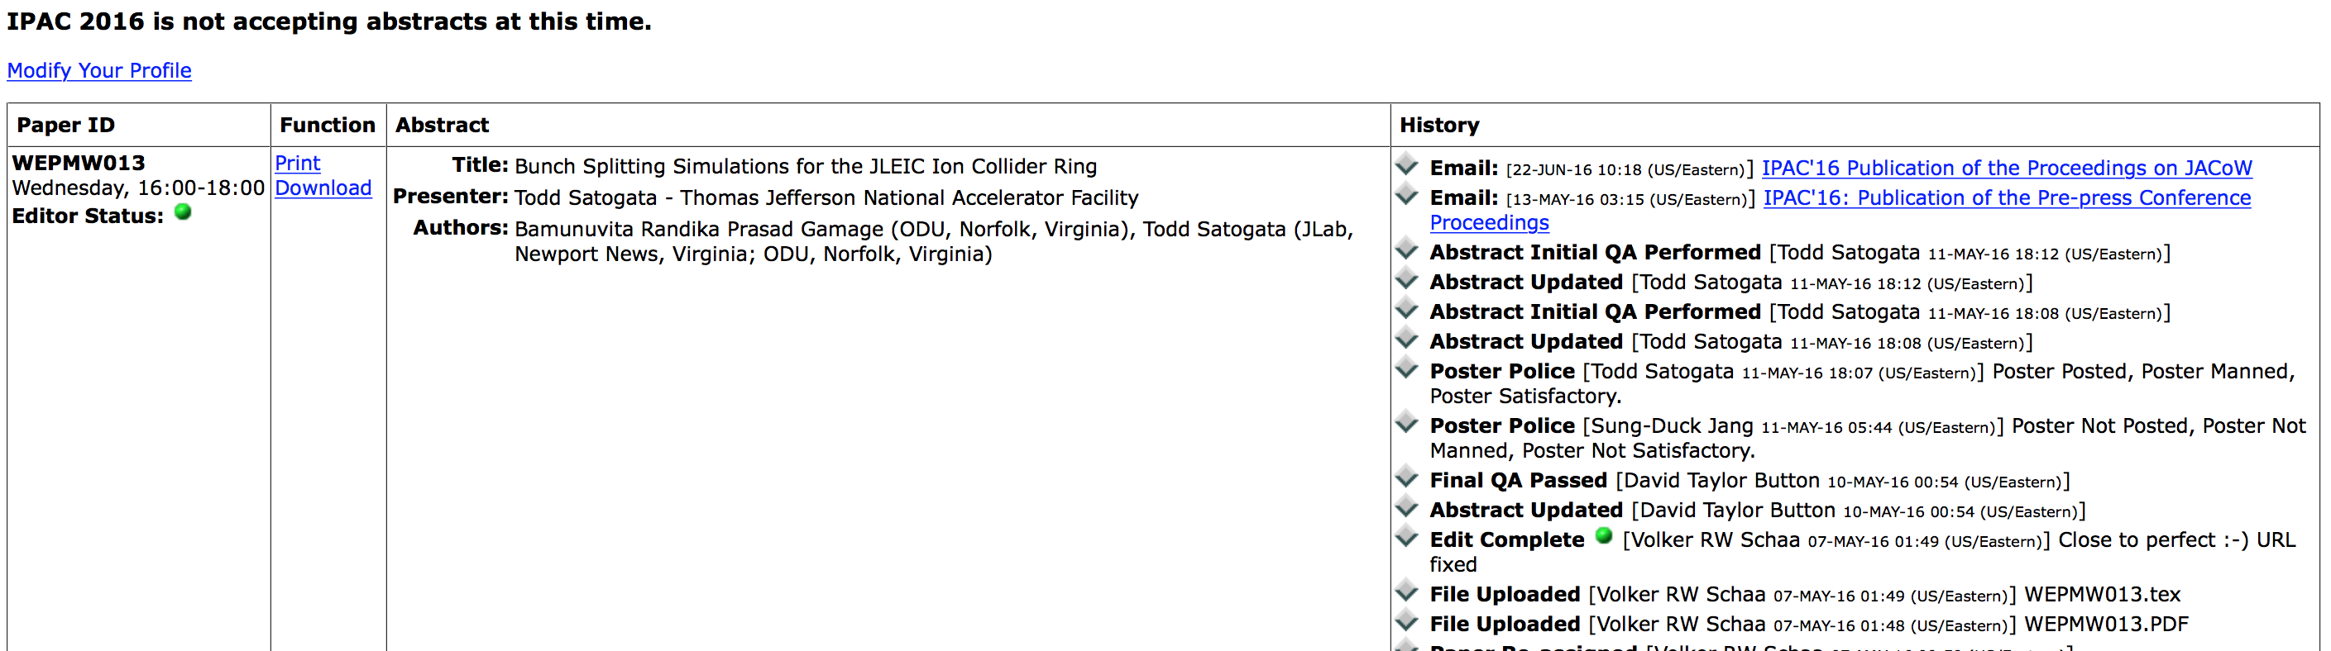Viewport: 2331px width, 651px height.
Task: Click the Print link
Action: (298, 163)
